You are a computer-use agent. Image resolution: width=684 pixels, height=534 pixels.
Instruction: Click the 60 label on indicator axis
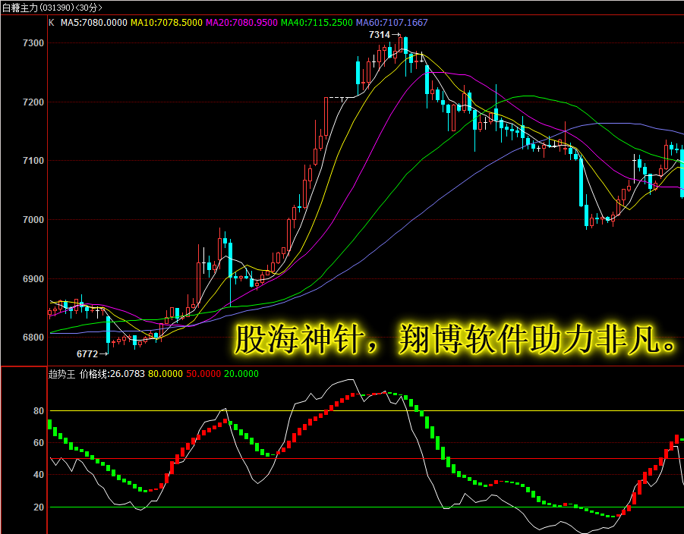pos(39,443)
